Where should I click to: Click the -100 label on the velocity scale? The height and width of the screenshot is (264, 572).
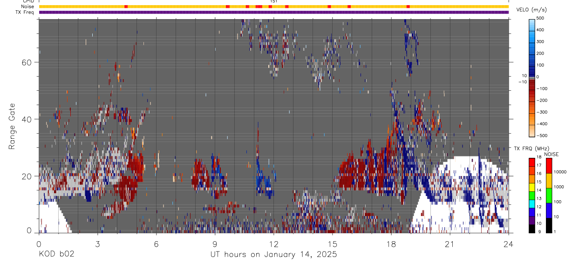[x=542, y=88]
